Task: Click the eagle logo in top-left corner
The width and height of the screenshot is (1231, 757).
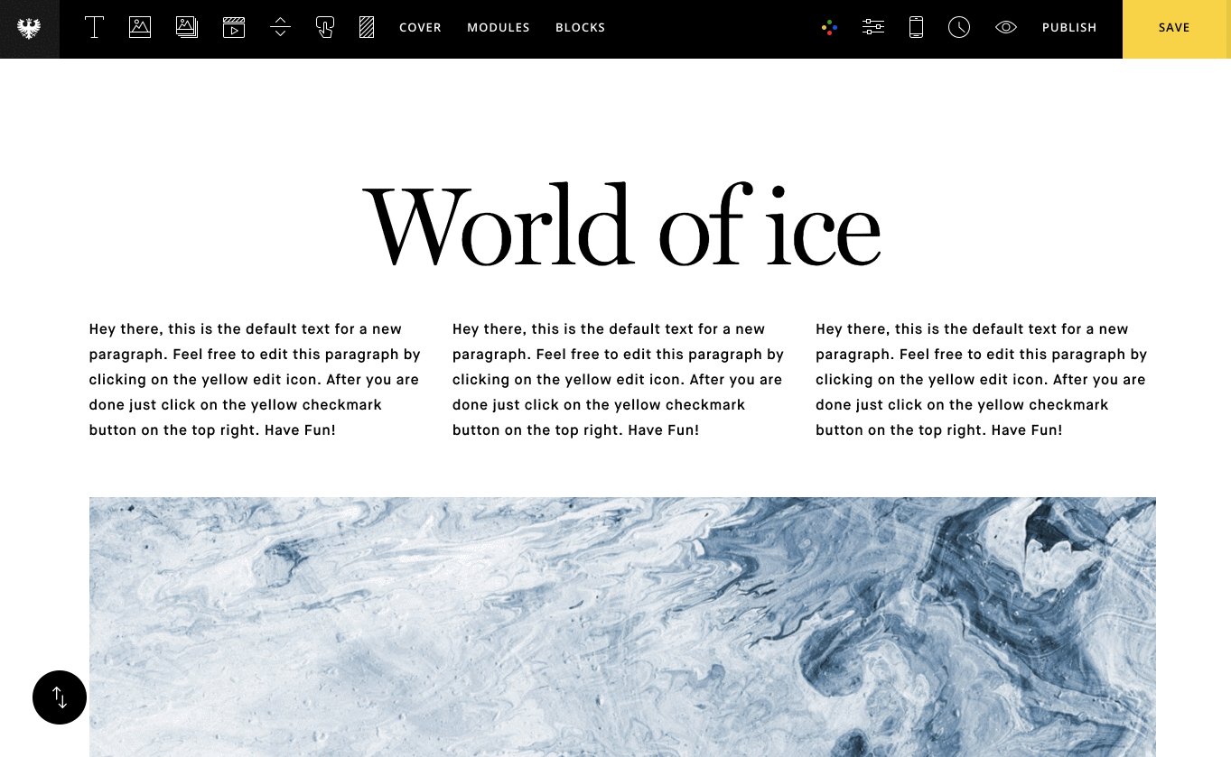Action: [x=30, y=29]
